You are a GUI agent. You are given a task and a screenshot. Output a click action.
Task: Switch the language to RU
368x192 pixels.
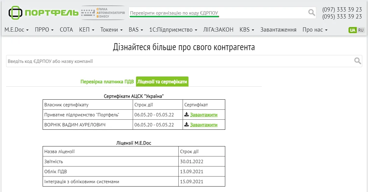coord(361,30)
